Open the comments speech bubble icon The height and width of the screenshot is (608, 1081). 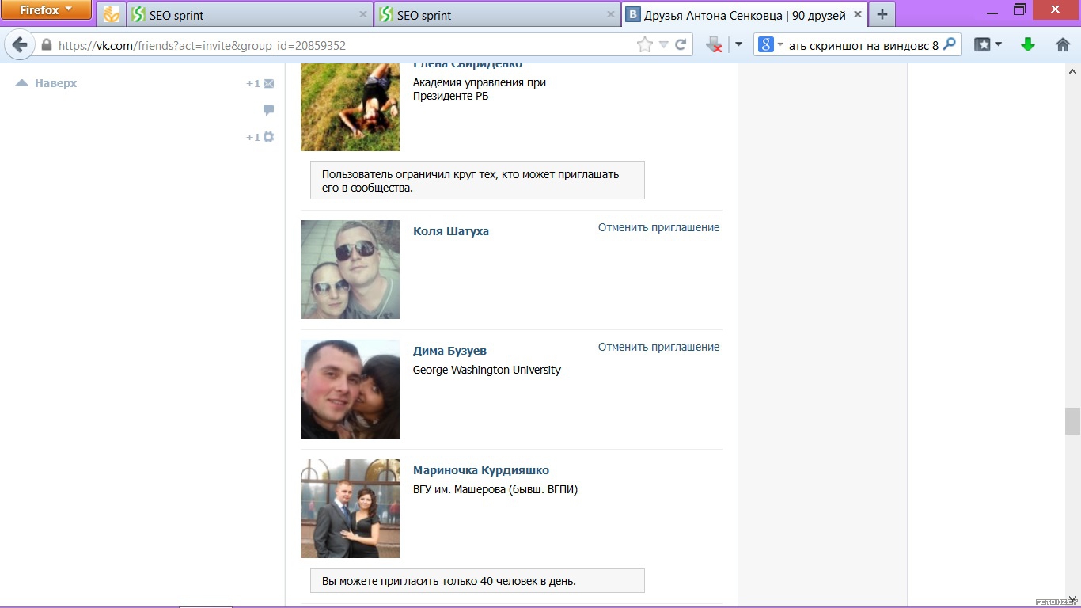[x=269, y=110]
